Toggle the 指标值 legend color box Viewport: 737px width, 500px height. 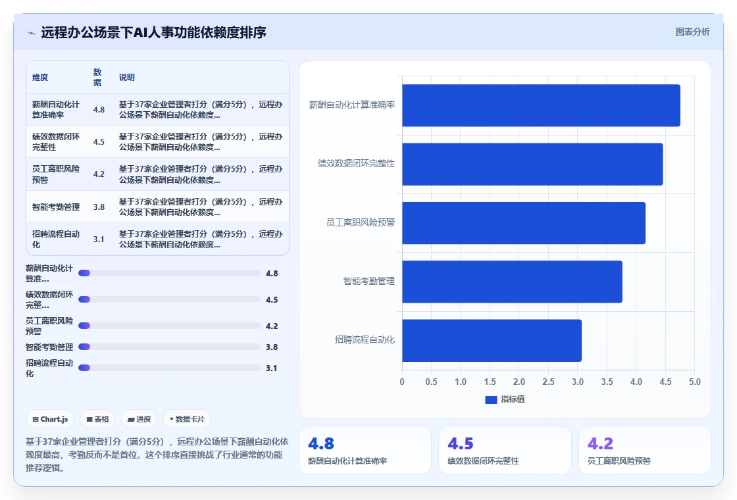click(491, 399)
